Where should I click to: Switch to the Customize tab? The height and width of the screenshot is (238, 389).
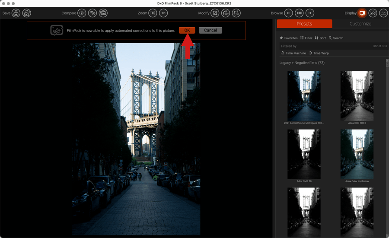point(360,24)
